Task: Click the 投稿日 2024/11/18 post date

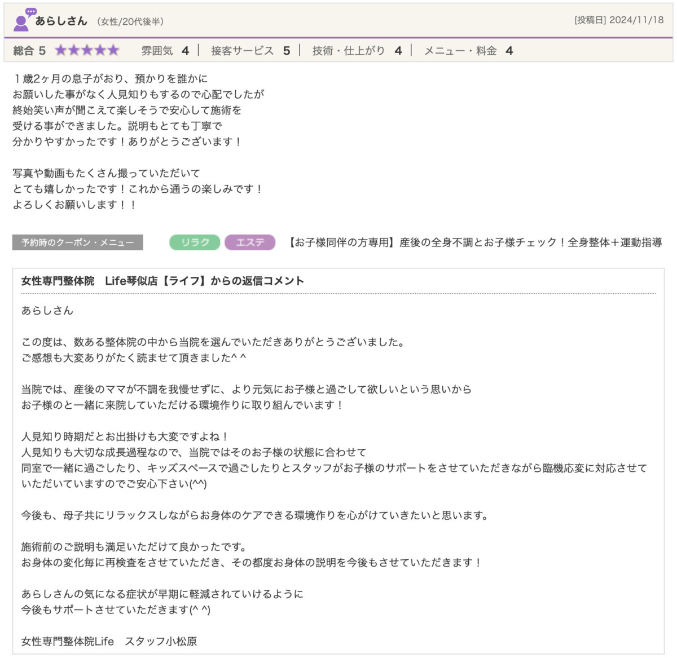Action: coord(619,20)
